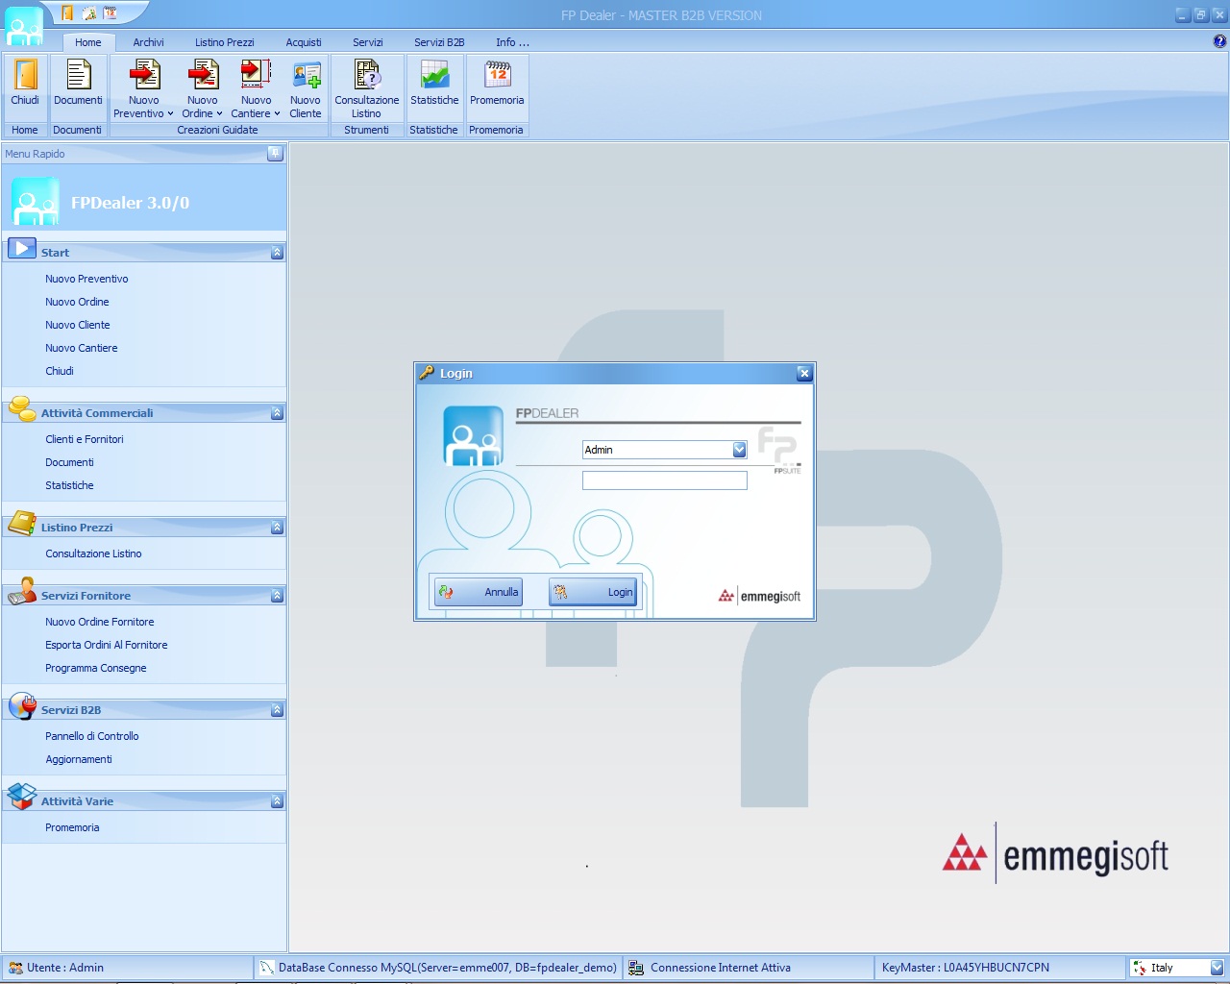This screenshot has width=1230, height=984.
Task: Collapse the Servizi B2B section
Action: 277,709
